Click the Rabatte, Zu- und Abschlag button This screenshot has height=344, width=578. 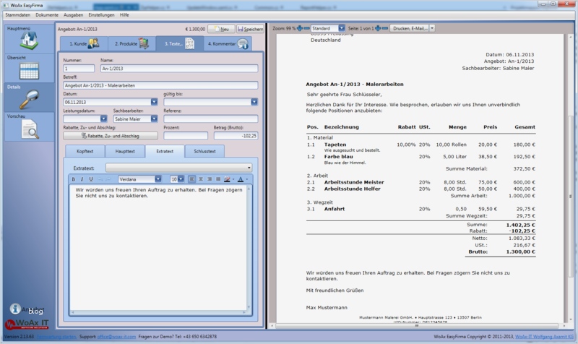111,135
